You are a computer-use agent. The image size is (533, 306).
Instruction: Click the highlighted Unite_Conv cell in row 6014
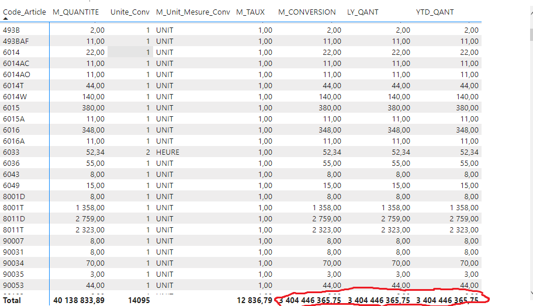tap(130, 53)
